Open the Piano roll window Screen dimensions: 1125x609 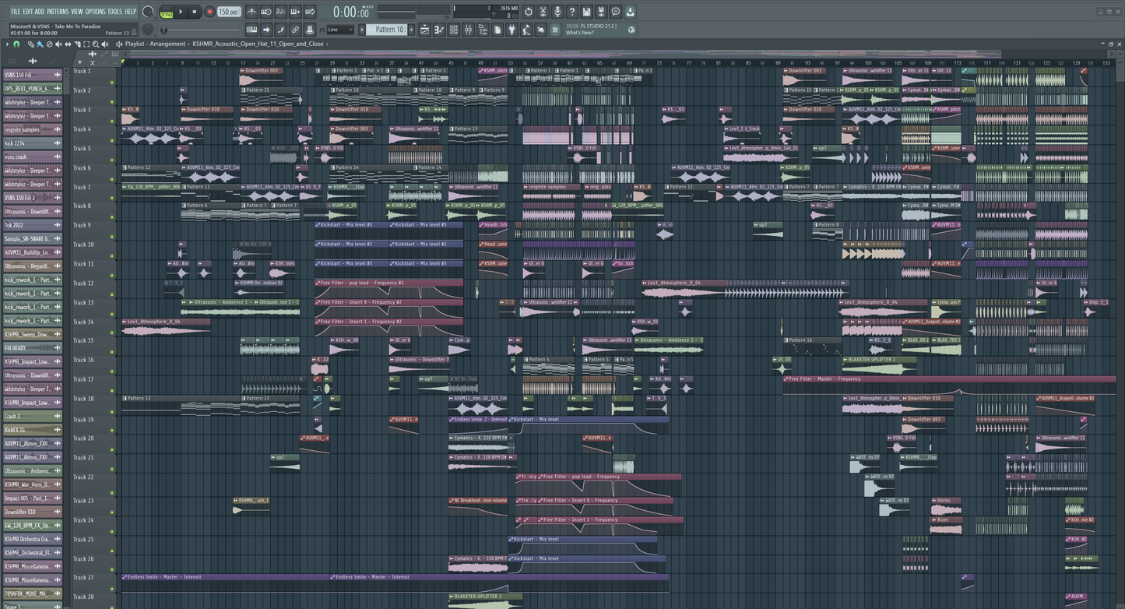coord(439,30)
